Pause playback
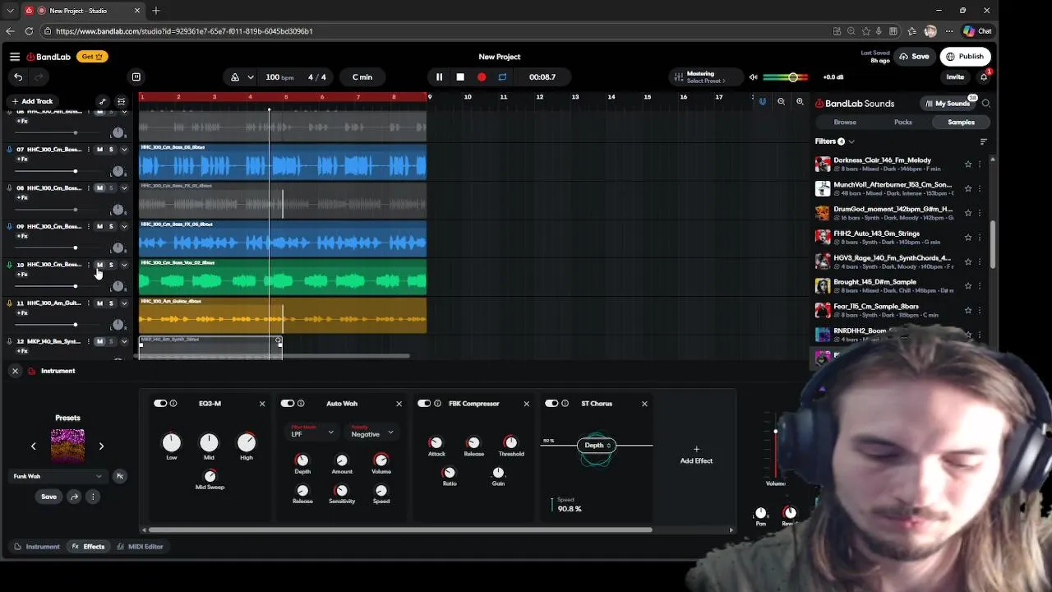 [439, 77]
